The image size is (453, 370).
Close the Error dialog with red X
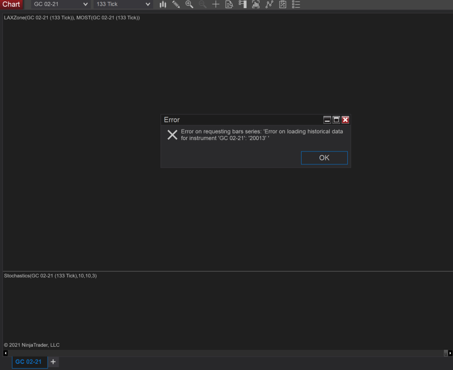(x=345, y=120)
